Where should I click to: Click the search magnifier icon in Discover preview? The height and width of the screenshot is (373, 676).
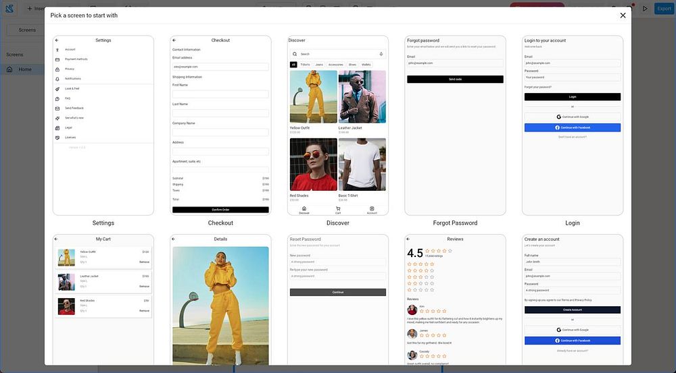[295, 54]
